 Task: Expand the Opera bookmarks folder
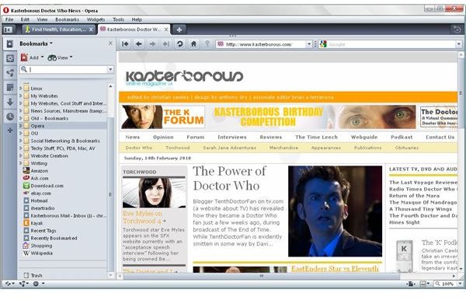coord(21,126)
